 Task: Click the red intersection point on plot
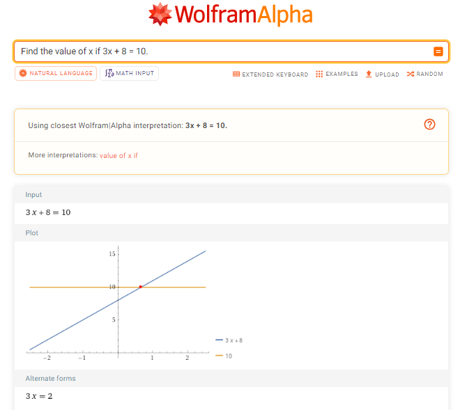[x=141, y=286]
